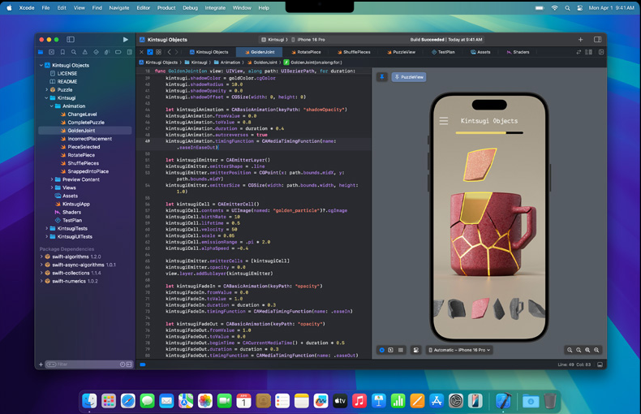The image size is (641, 414).
Task: Open the Product menu
Action: coord(166,8)
